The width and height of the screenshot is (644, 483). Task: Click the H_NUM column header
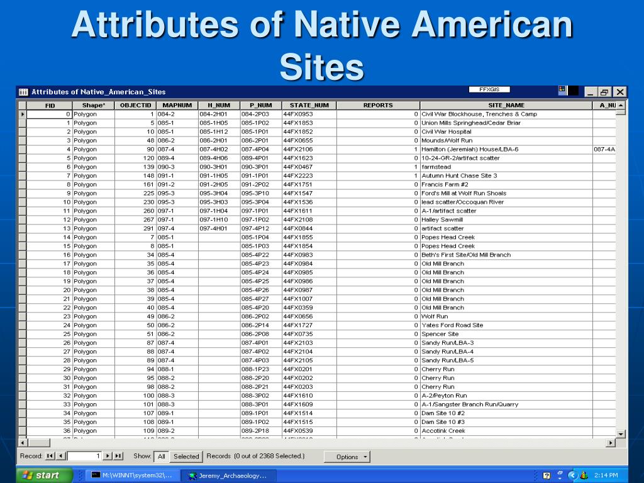click(219, 106)
